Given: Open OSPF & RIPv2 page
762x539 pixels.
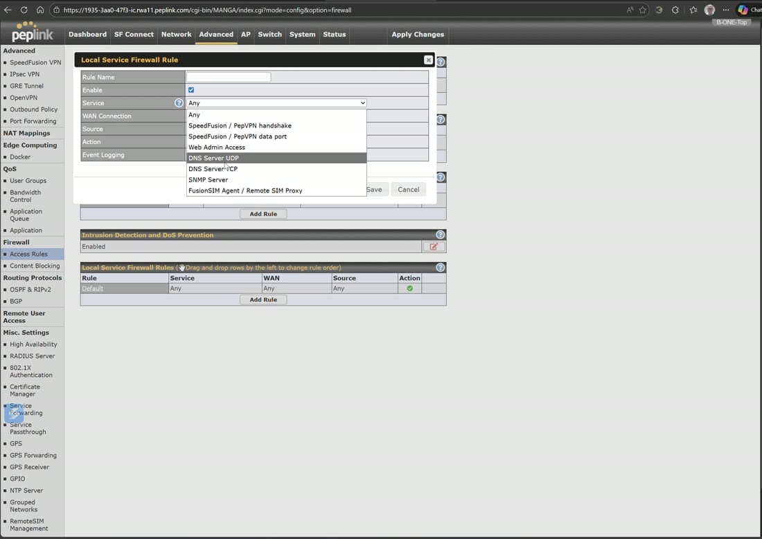Looking at the screenshot, I should tap(30, 290).
